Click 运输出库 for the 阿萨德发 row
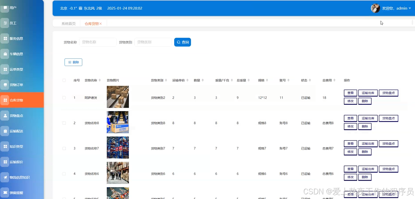The height and width of the screenshot is (199, 415). pos(368,93)
